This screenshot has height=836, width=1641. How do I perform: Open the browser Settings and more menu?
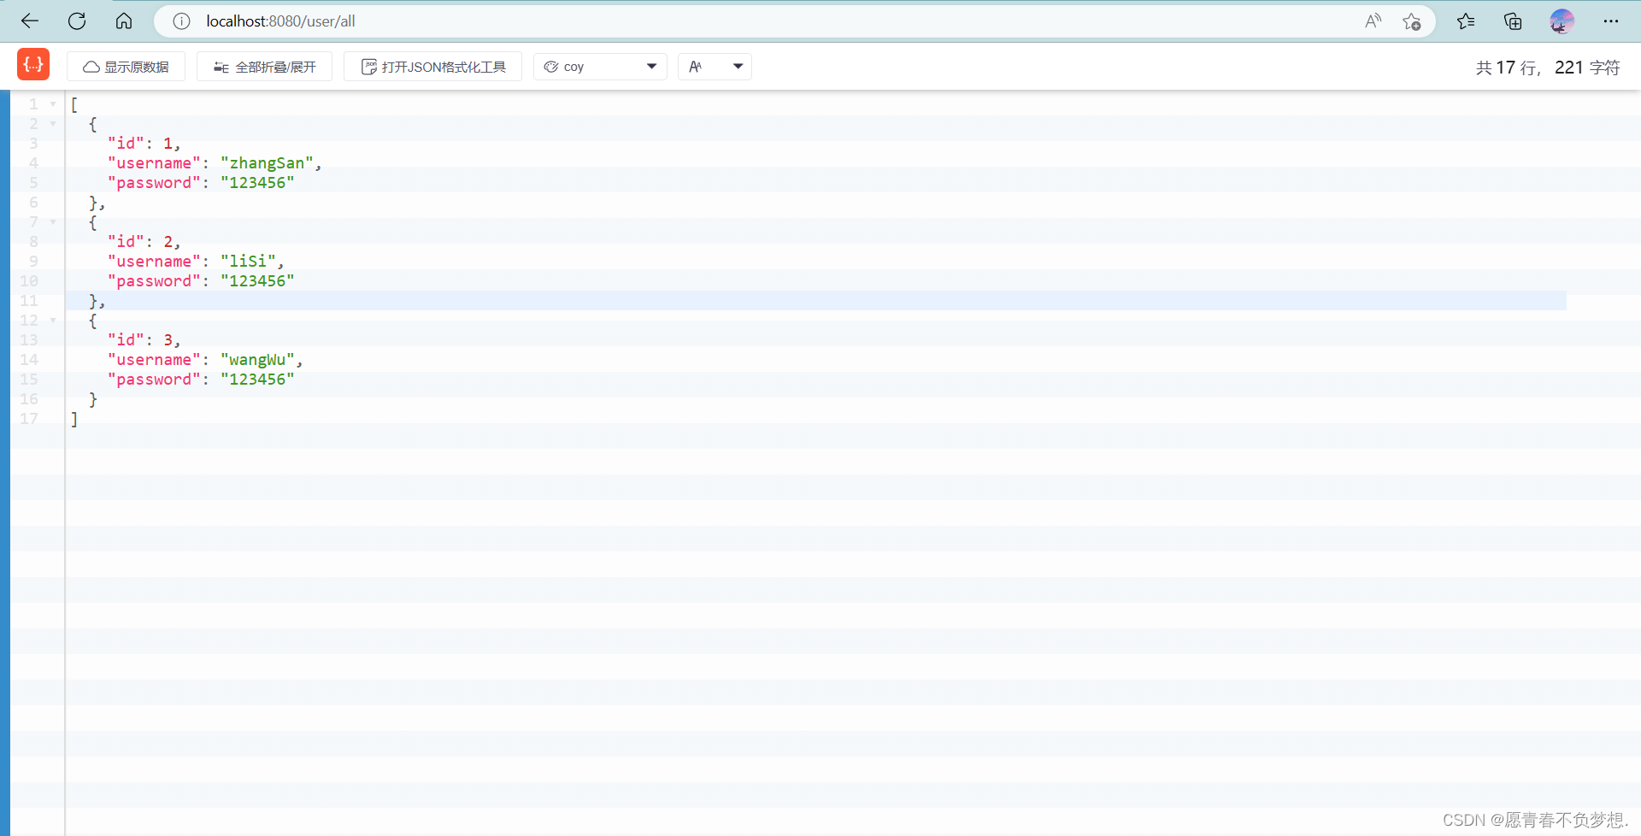coord(1611,21)
